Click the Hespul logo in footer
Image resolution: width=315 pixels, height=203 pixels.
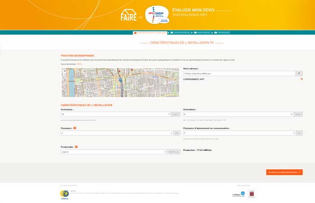(x=64, y=194)
